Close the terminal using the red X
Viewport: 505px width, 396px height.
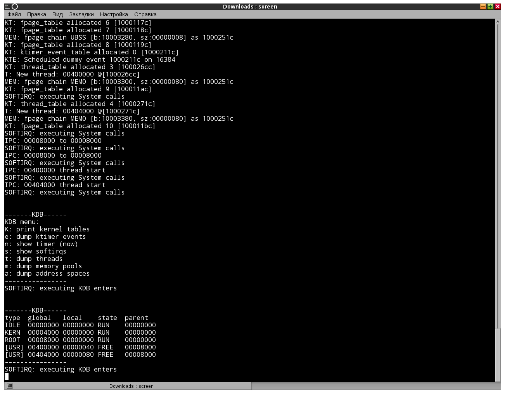pyautogui.click(x=498, y=6)
